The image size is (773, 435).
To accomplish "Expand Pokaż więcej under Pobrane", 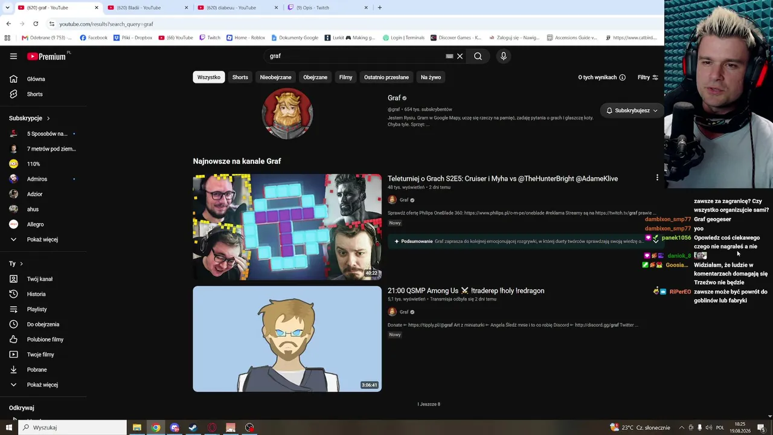I will tap(43, 385).
